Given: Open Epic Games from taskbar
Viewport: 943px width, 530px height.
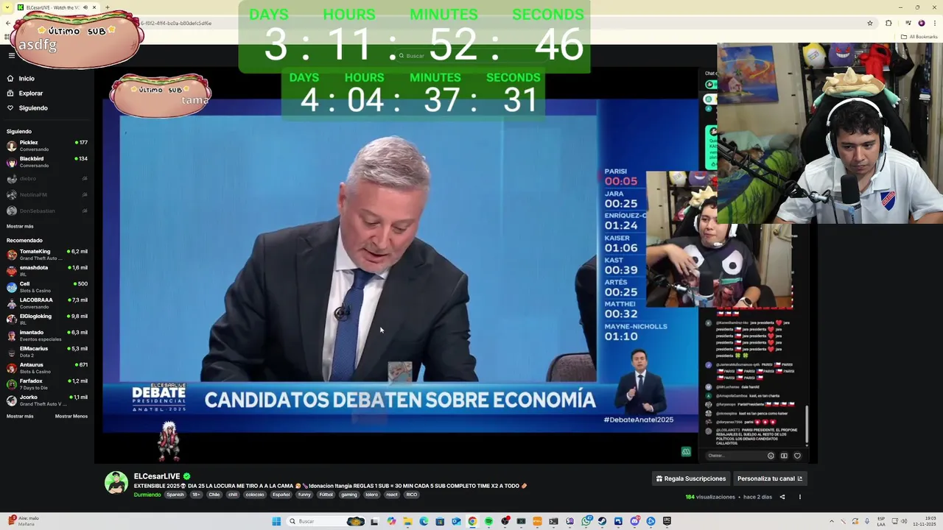Looking at the screenshot, I should point(667,521).
